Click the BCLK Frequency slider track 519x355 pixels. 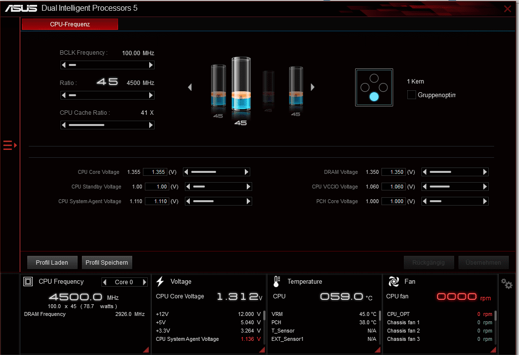click(x=107, y=65)
